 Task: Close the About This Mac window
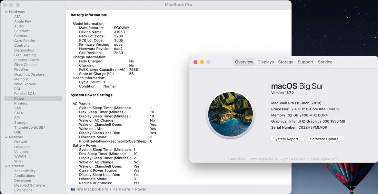[x=195, y=62]
